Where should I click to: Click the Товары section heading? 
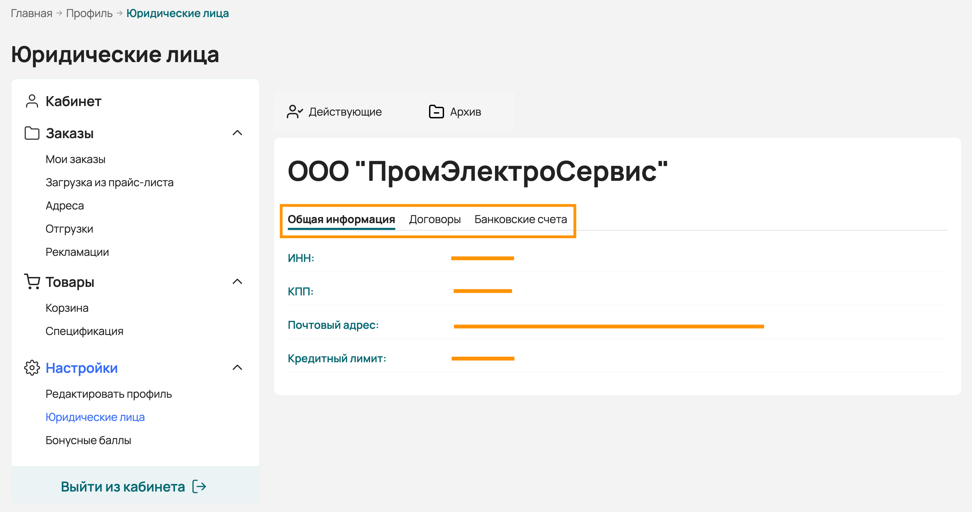(70, 282)
